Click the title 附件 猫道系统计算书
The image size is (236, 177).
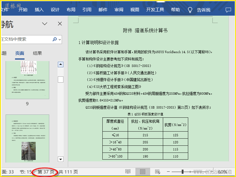coord(145,31)
